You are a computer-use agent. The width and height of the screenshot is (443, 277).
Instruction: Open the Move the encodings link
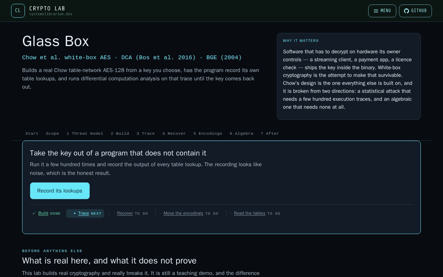[183, 213]
